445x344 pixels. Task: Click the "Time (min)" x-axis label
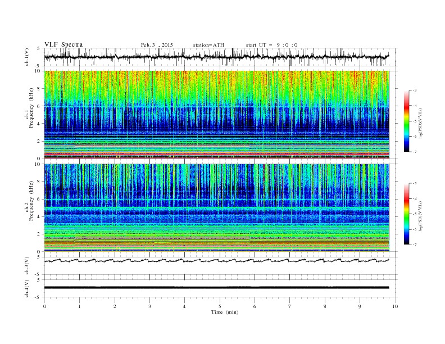click(x=225, y=312)
